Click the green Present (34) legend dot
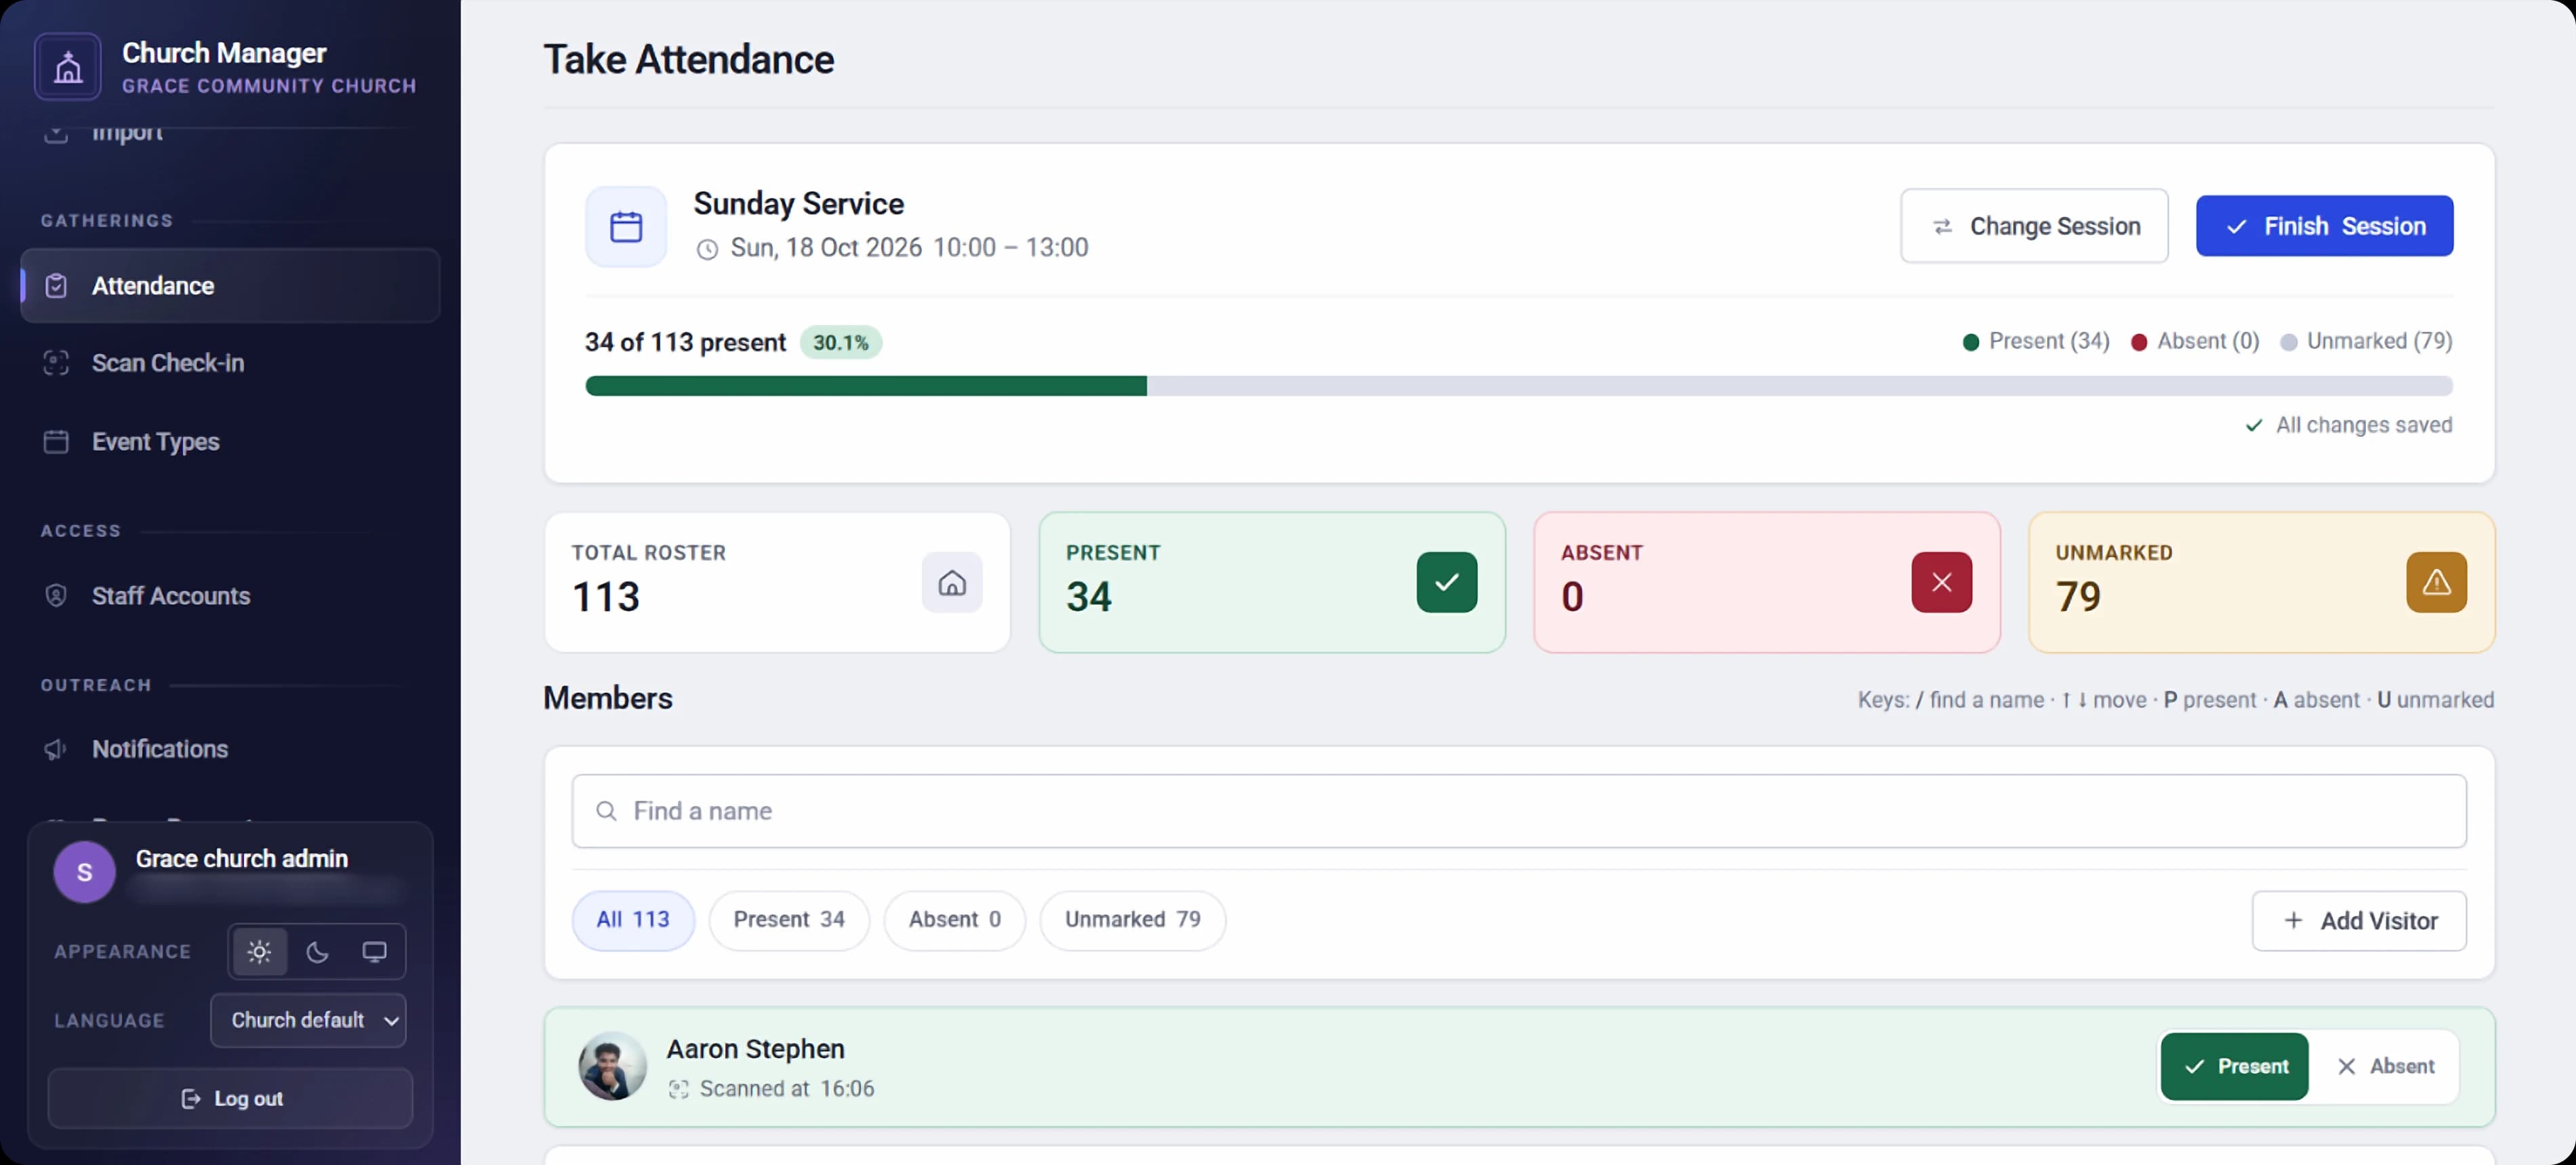 [x=1970, y=341]
